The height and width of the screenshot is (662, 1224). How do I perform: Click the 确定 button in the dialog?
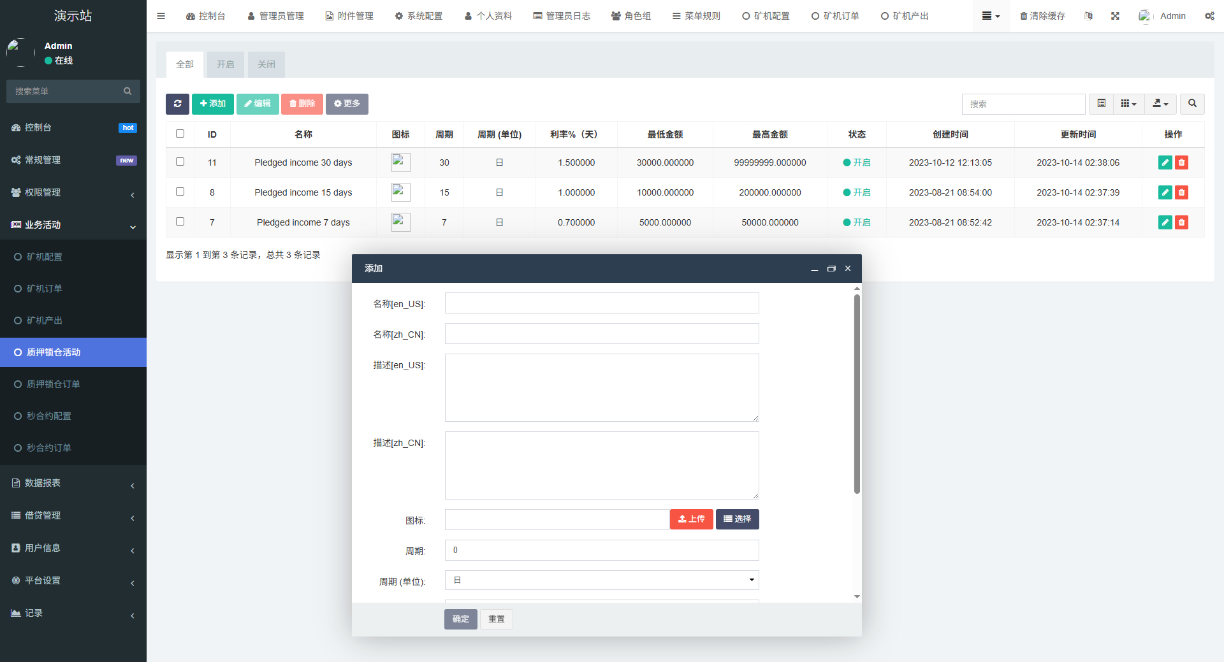(x=460, y=619)
